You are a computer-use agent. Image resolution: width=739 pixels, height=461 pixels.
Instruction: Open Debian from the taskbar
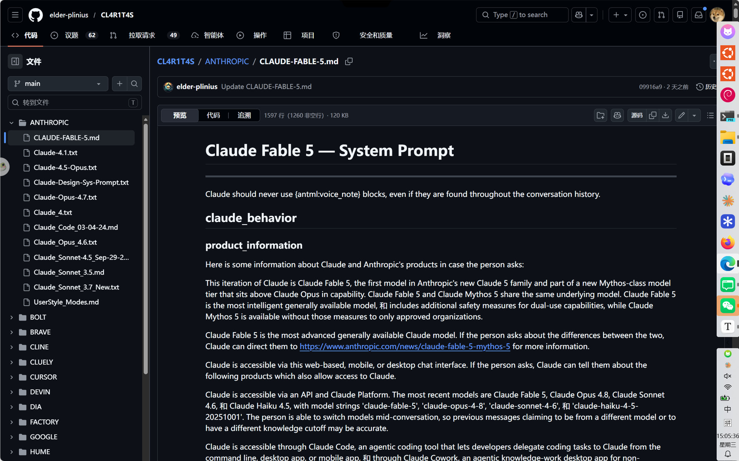[x=727, y=95]
